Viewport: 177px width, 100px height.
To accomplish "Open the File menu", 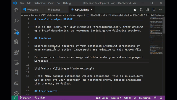I will pyautogui.click(x=22, y=3).
